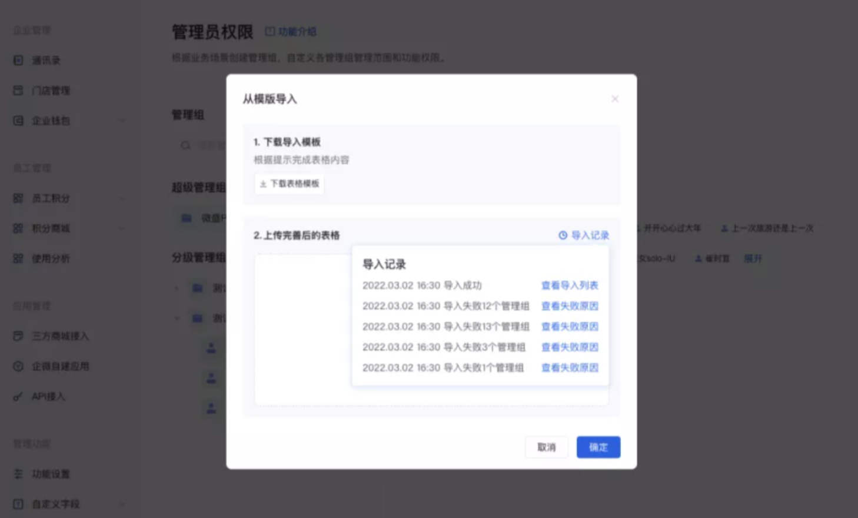Click the 企业钱包 sidebar icon
Screen dimensions: 858x518
point(18,120)
